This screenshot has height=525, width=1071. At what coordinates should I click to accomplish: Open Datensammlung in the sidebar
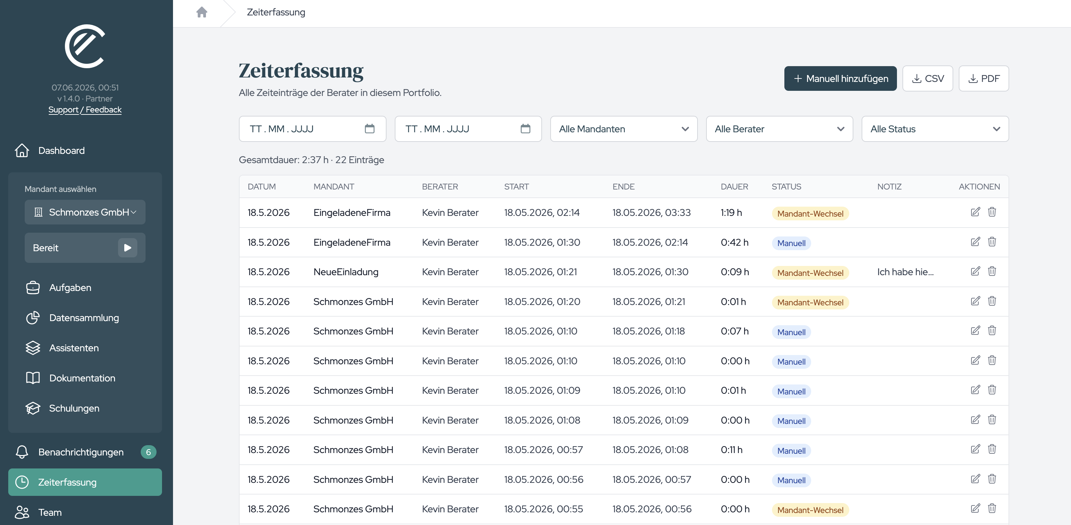85,317
